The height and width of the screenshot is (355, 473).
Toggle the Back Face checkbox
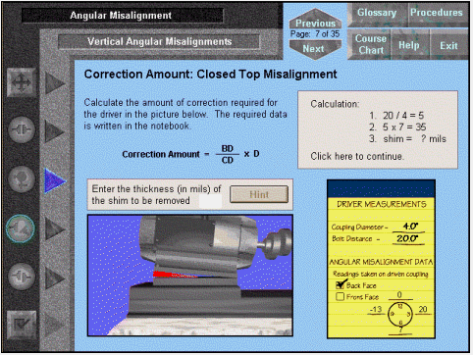click(341, 285)
